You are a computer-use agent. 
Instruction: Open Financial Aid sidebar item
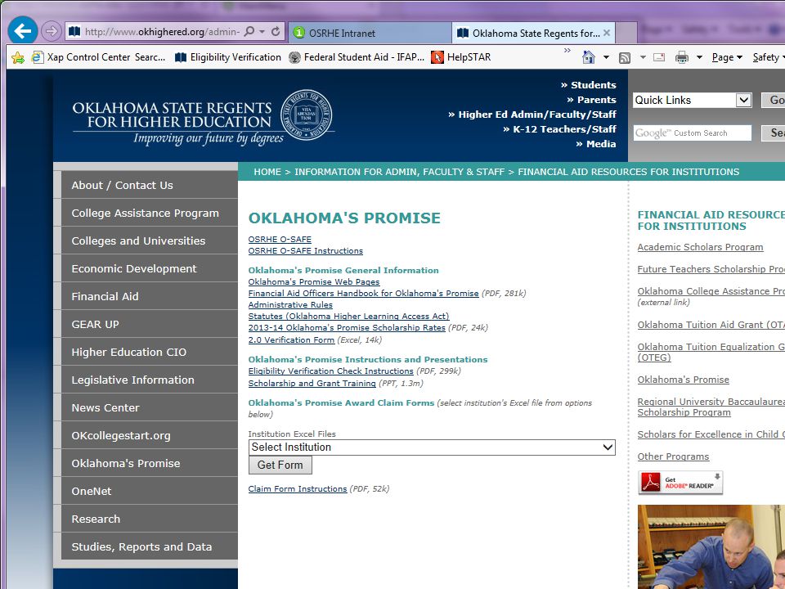(149, 296)
